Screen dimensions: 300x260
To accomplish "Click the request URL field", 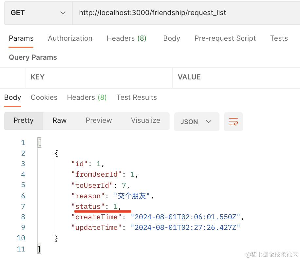I will pos(185,13).
